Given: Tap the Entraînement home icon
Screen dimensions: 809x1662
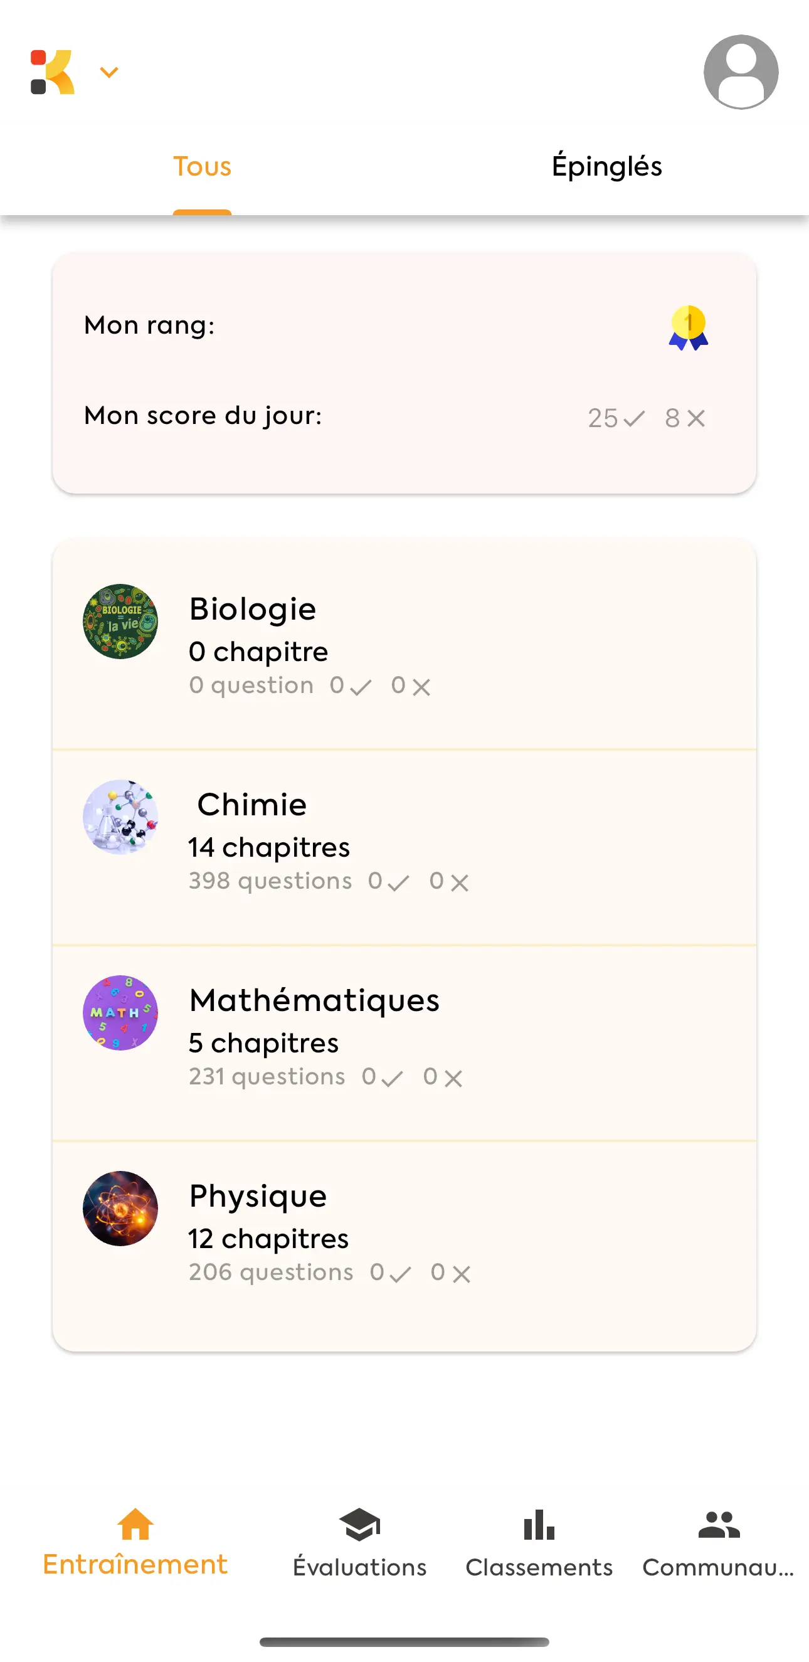Looking at the screenshot, I should (135, 1524).
